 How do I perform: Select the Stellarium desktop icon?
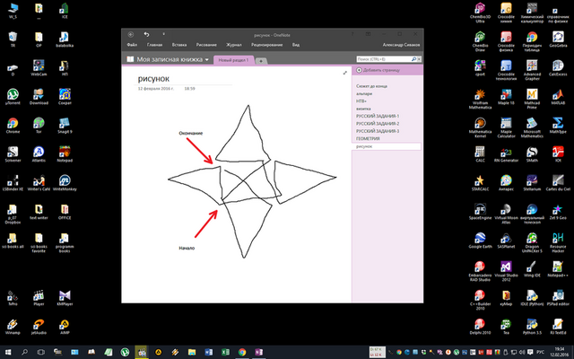tap(532, 183)
